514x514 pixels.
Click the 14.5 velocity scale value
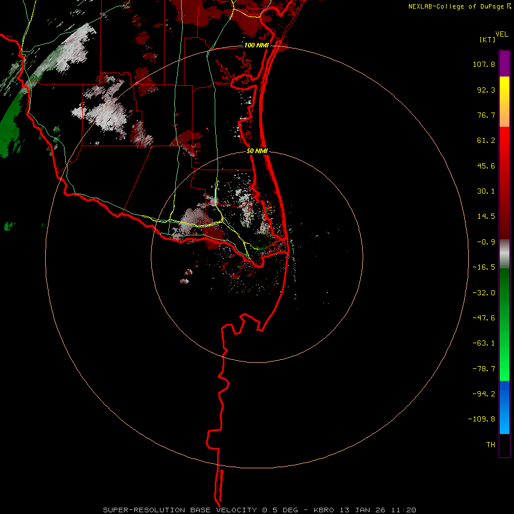(486, 216)
